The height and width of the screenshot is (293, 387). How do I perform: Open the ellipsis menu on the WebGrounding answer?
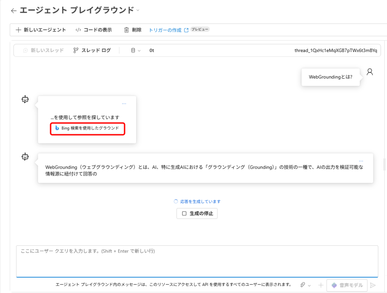(361, 161)
